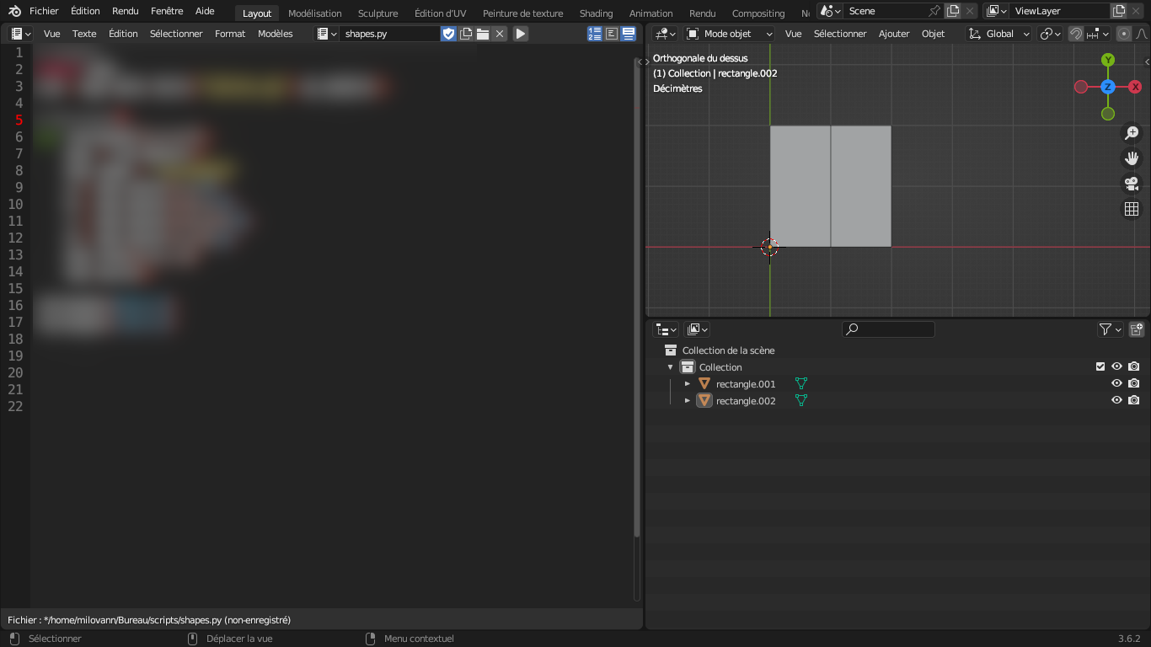Switch to the Sculpture workspace tab
This screenshot has height=647, width=1151.
click(x=377, y=13)
